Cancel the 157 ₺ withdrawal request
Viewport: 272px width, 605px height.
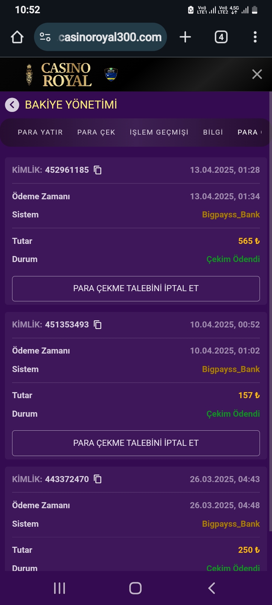(x=136, y=443)
